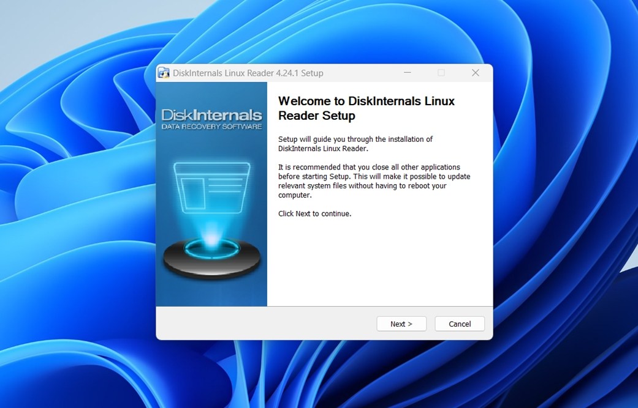The width and height of the screenshot is (638, 408).
Task: Cancel the DiskInternals Linux Reader setup
Action: [x=459, y=324]
